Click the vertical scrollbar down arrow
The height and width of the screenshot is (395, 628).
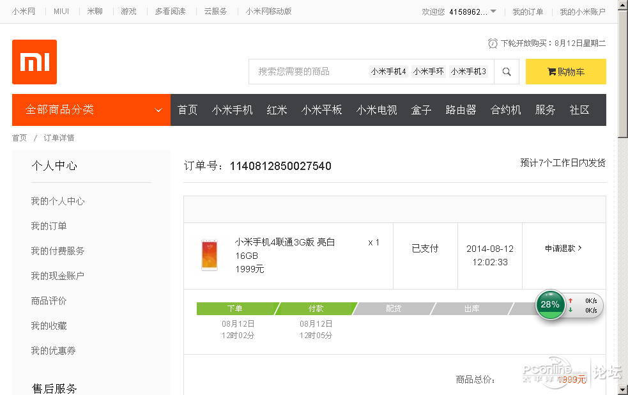pyautogui.click(x=623, y=389)
